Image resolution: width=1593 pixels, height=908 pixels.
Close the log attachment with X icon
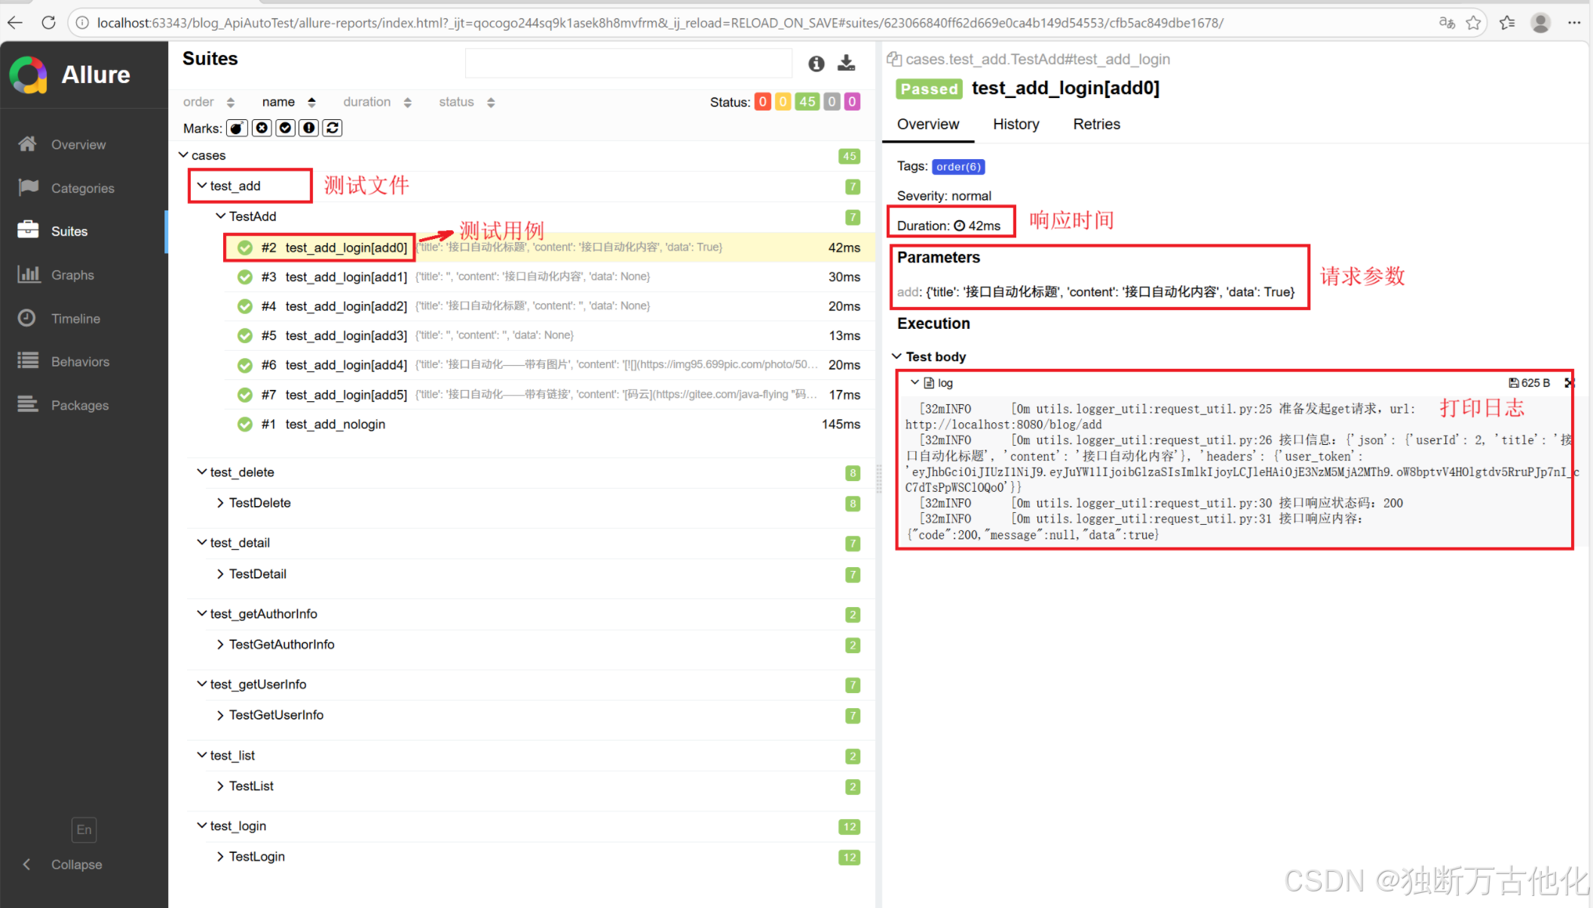point(1569,383)
